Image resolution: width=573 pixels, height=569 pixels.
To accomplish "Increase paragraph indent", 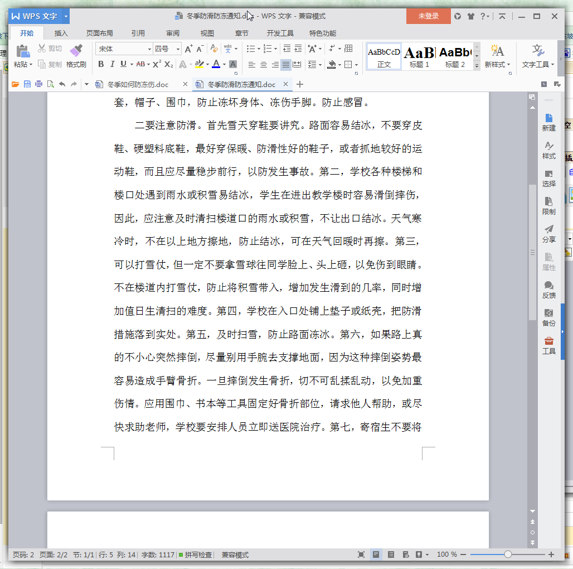I will pos(298,49).
